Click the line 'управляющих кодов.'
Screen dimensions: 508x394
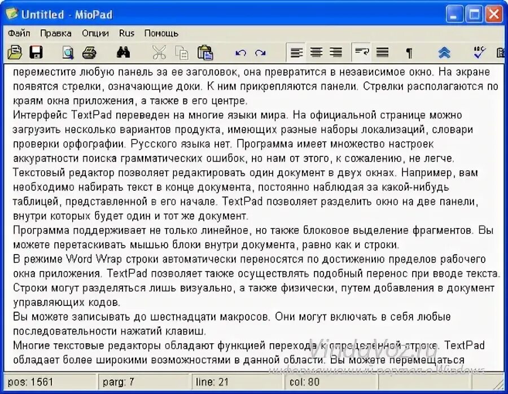pos(67,303)
